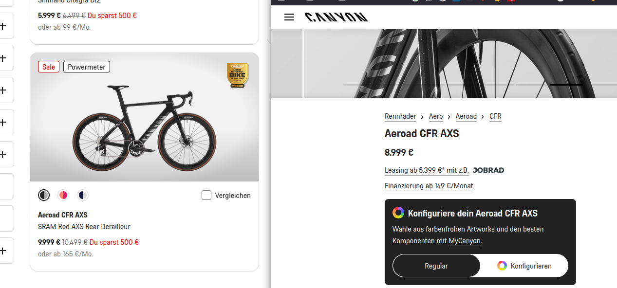The image size is (617, 288).
Task: Navigate to the Aeroad breadcrumb
Action: (466, 116)
